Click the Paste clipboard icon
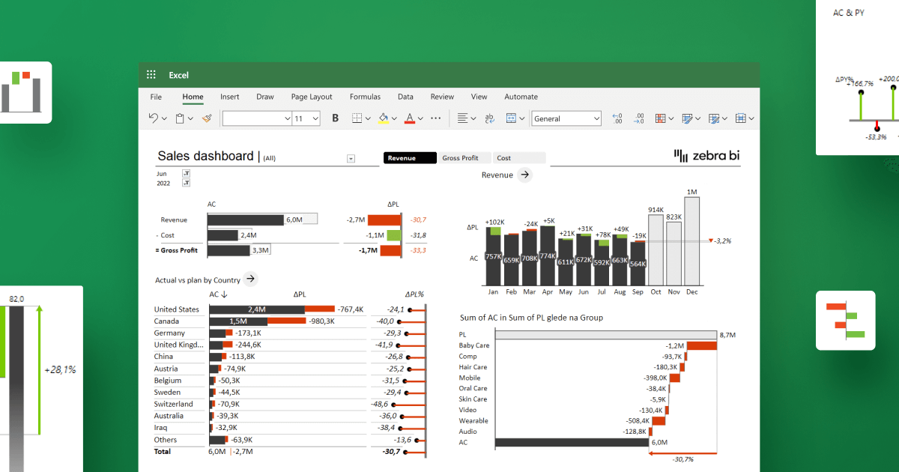899x472 pixels. point(180,118)
